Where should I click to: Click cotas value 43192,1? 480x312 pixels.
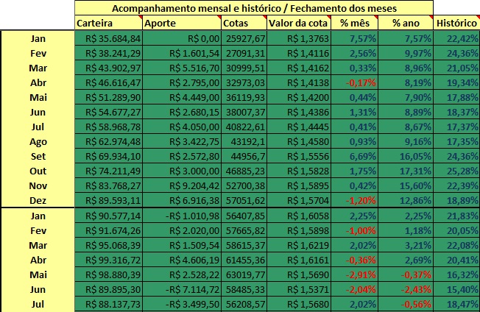pos(244,141)
